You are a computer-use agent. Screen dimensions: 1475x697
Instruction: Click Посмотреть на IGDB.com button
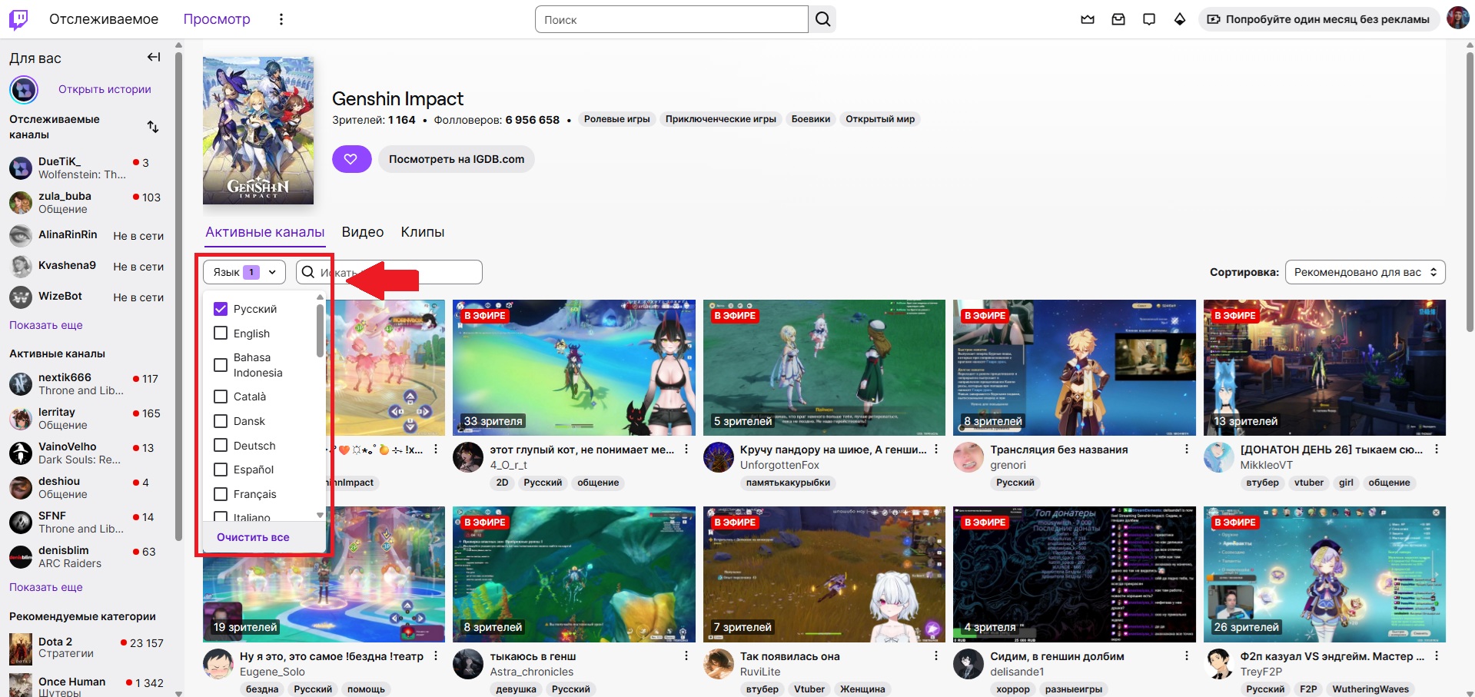point(457,159)
